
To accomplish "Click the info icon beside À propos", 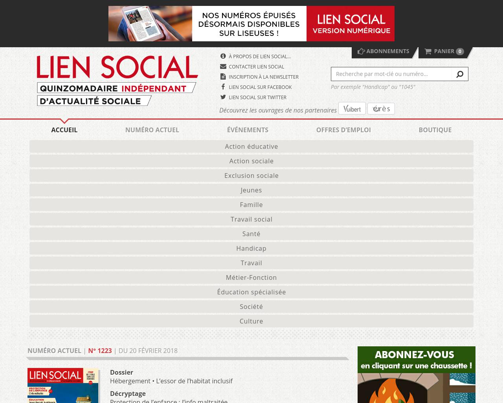I will pos(223,56).
